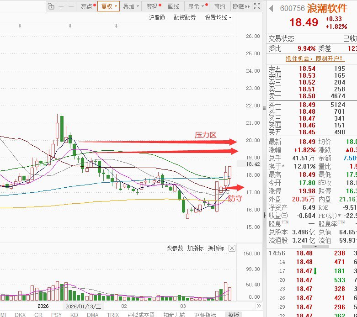Switch to 虚拟成交量 indicator tab
357x317 pixels.
pyautogui.click(x=141, y=315)
